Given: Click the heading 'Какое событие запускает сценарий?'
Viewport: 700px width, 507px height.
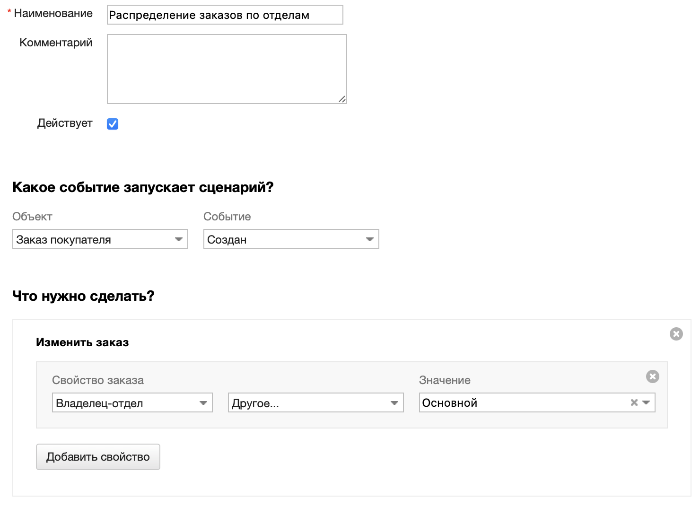Looking at the screenshot, I should coord(143,187).
